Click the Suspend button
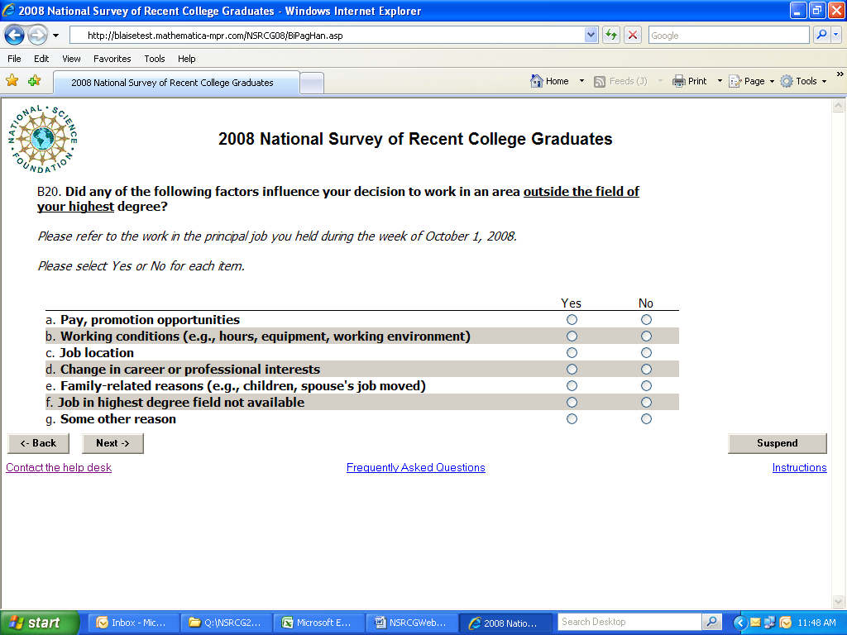847x635 pixels. [x=778, y=443]
